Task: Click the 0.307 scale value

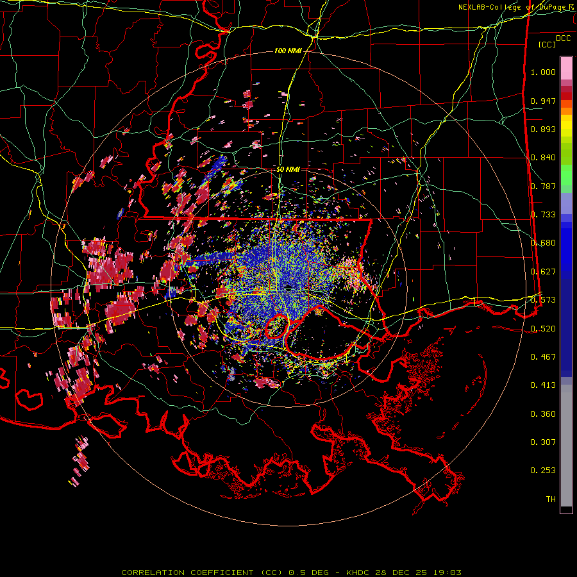Action: click(x=543, y=442)
